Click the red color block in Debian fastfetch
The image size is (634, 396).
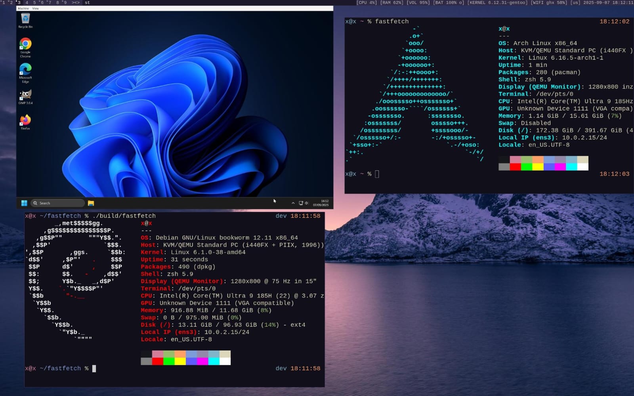tap(158, 361)
